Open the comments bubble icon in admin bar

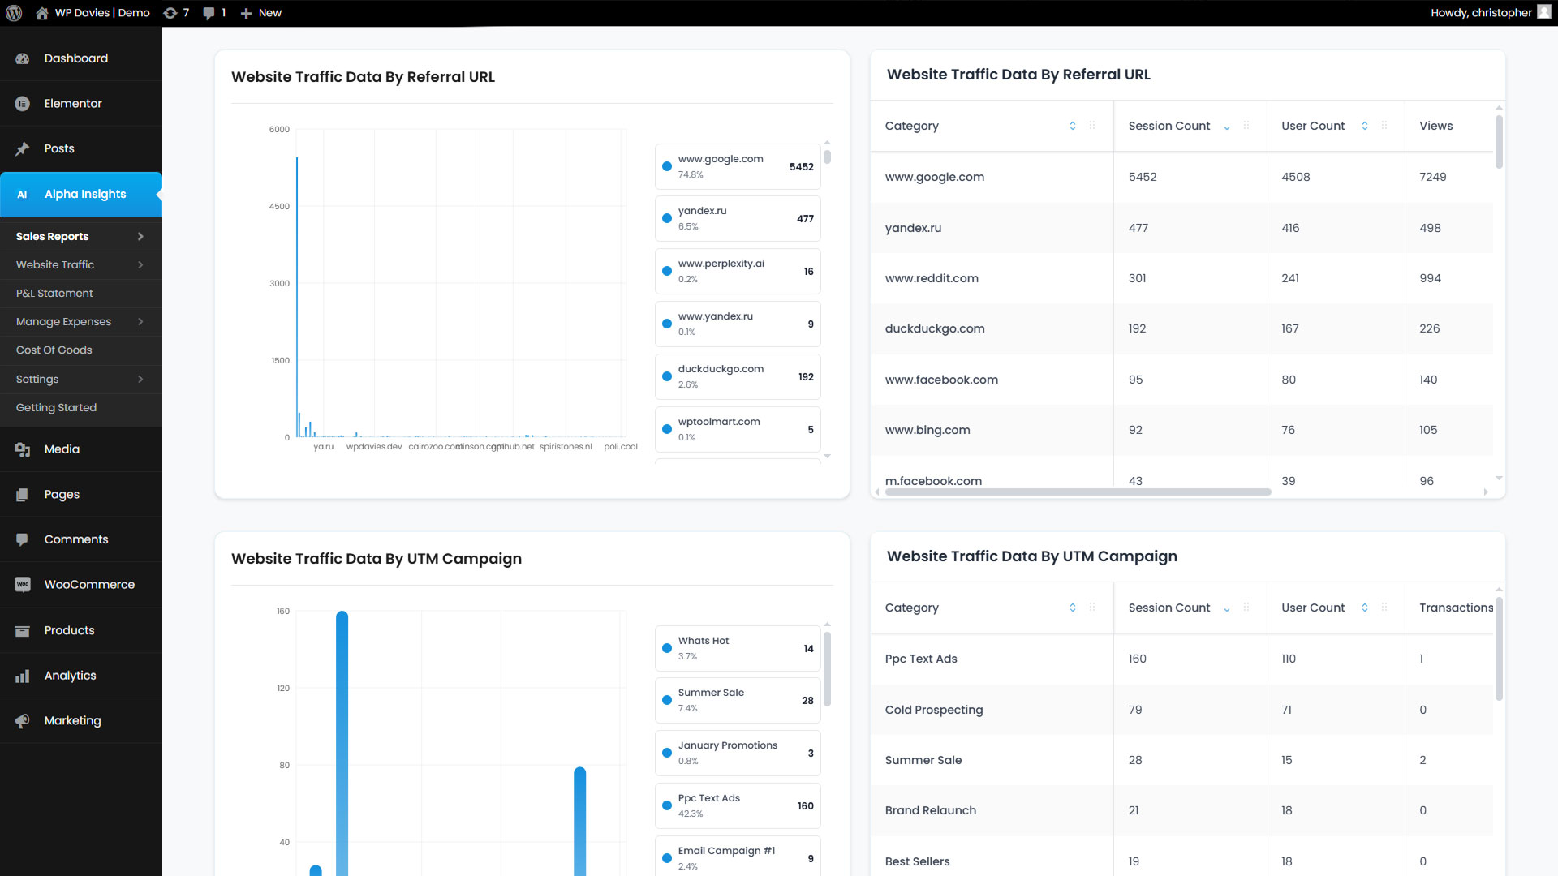point(209,13)
